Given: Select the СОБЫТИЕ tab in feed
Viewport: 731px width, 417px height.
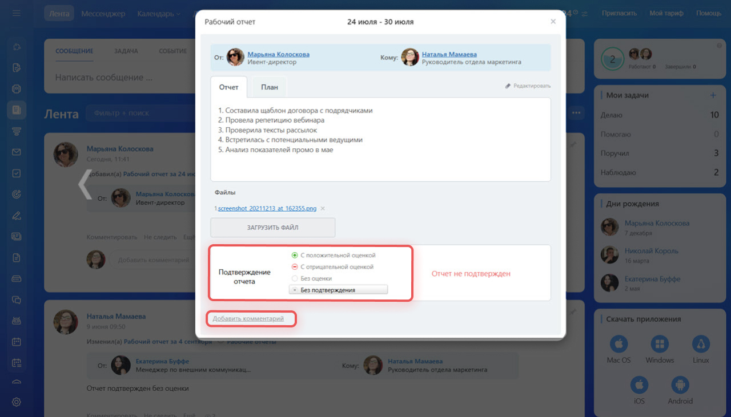Looking at the screenshot, I should pos(173,51).
